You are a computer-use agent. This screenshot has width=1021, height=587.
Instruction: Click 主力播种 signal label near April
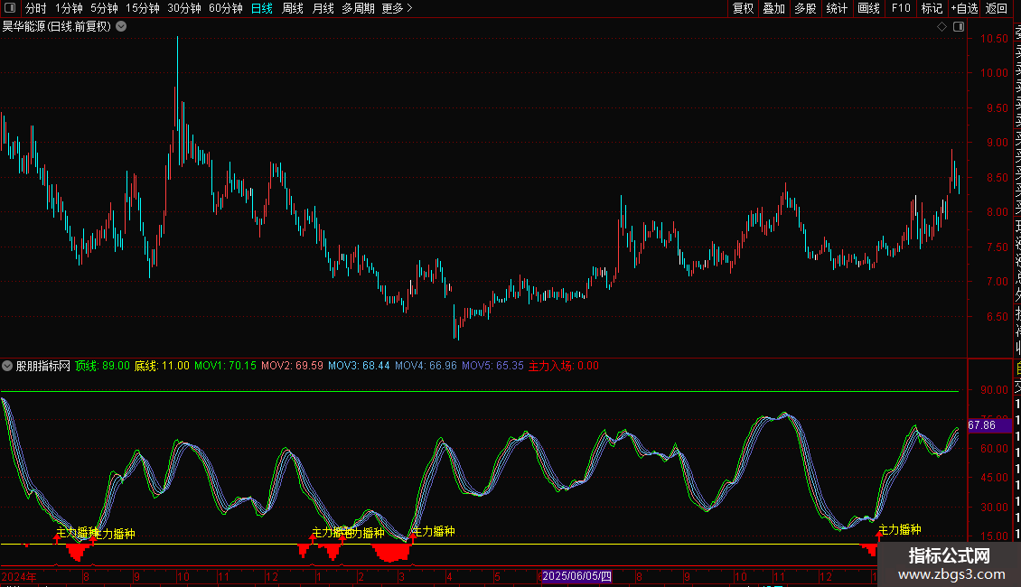[x=435, y=531]
